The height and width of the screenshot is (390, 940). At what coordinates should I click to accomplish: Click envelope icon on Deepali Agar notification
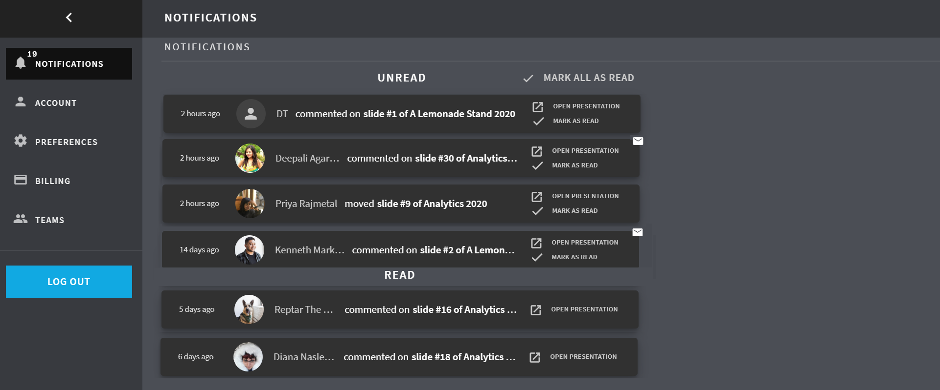tap(638, 141)
